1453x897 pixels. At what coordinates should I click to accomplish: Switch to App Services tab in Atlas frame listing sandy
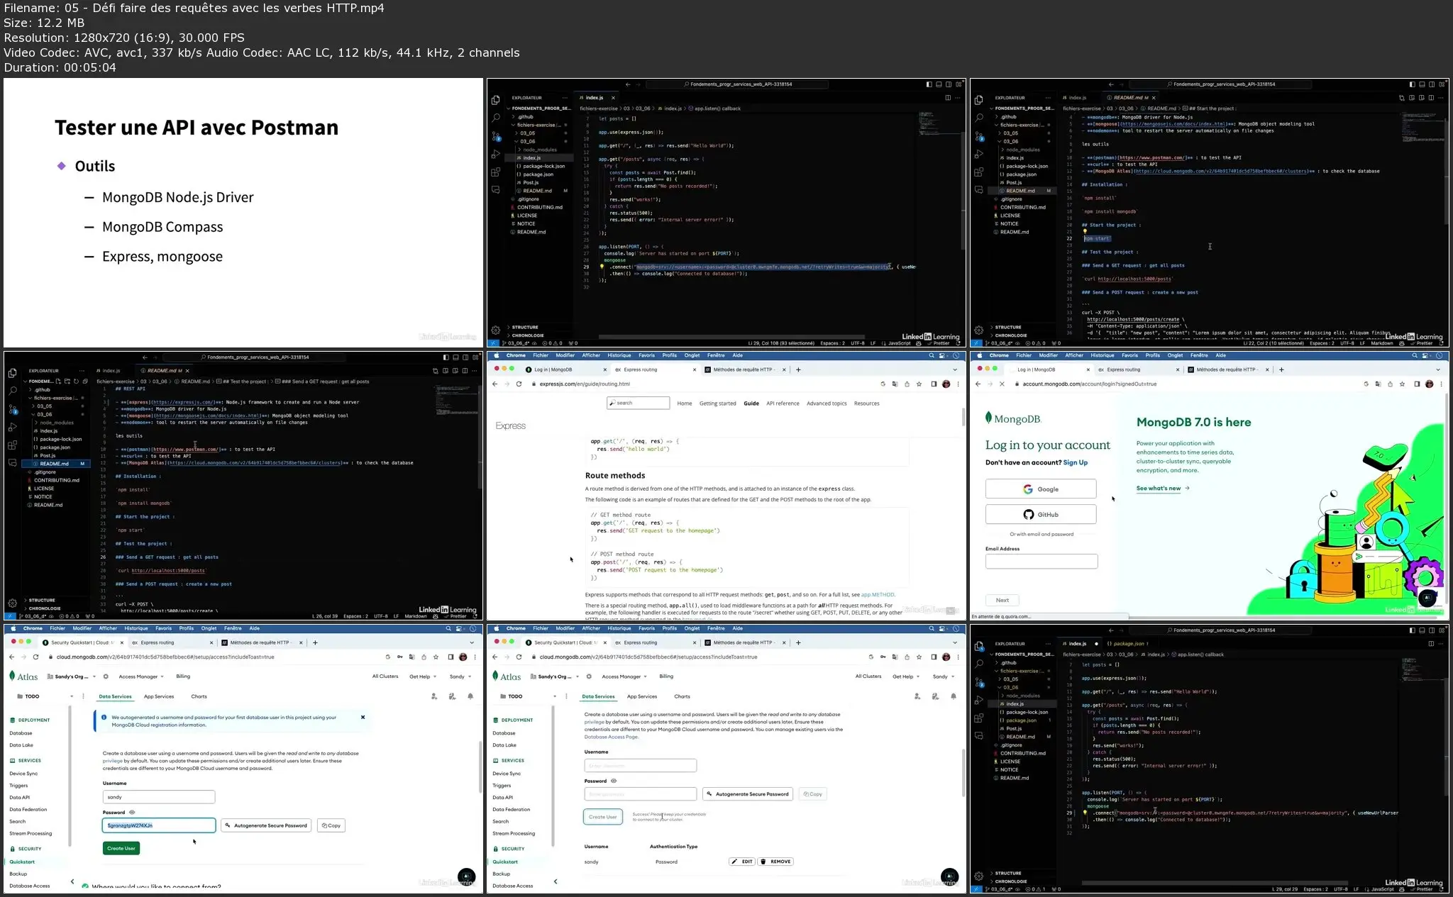(x=641, y=696)
